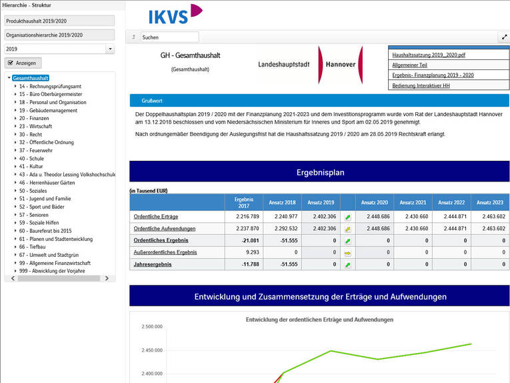Click in the Suchen search field
The image size is (510, 383).
coord(169,37)
